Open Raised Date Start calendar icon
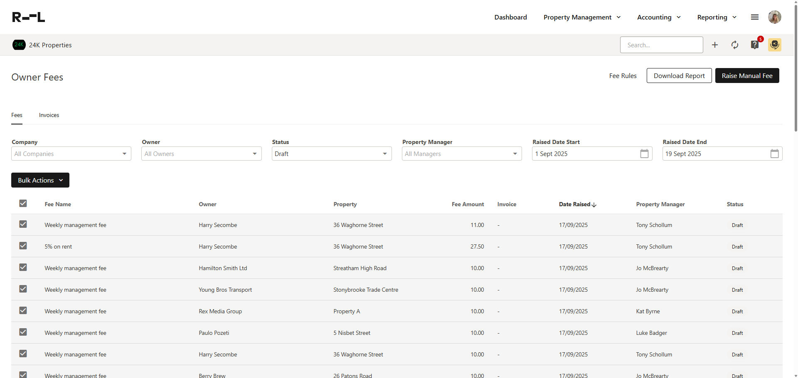 click(x=644, y=154)
